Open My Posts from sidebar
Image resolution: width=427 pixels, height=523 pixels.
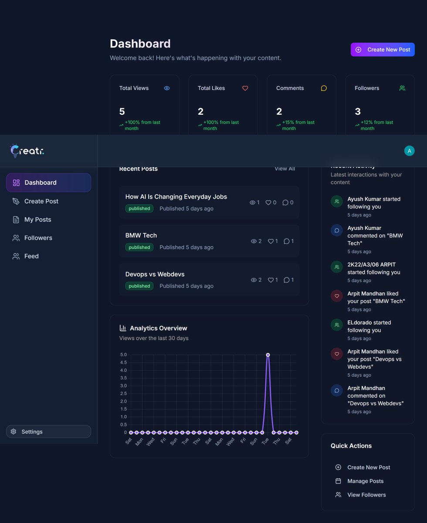click(48, 220)
